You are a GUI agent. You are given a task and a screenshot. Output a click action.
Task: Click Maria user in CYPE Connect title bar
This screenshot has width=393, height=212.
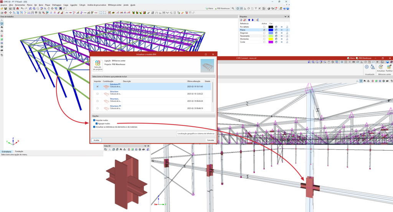(351, 58)
